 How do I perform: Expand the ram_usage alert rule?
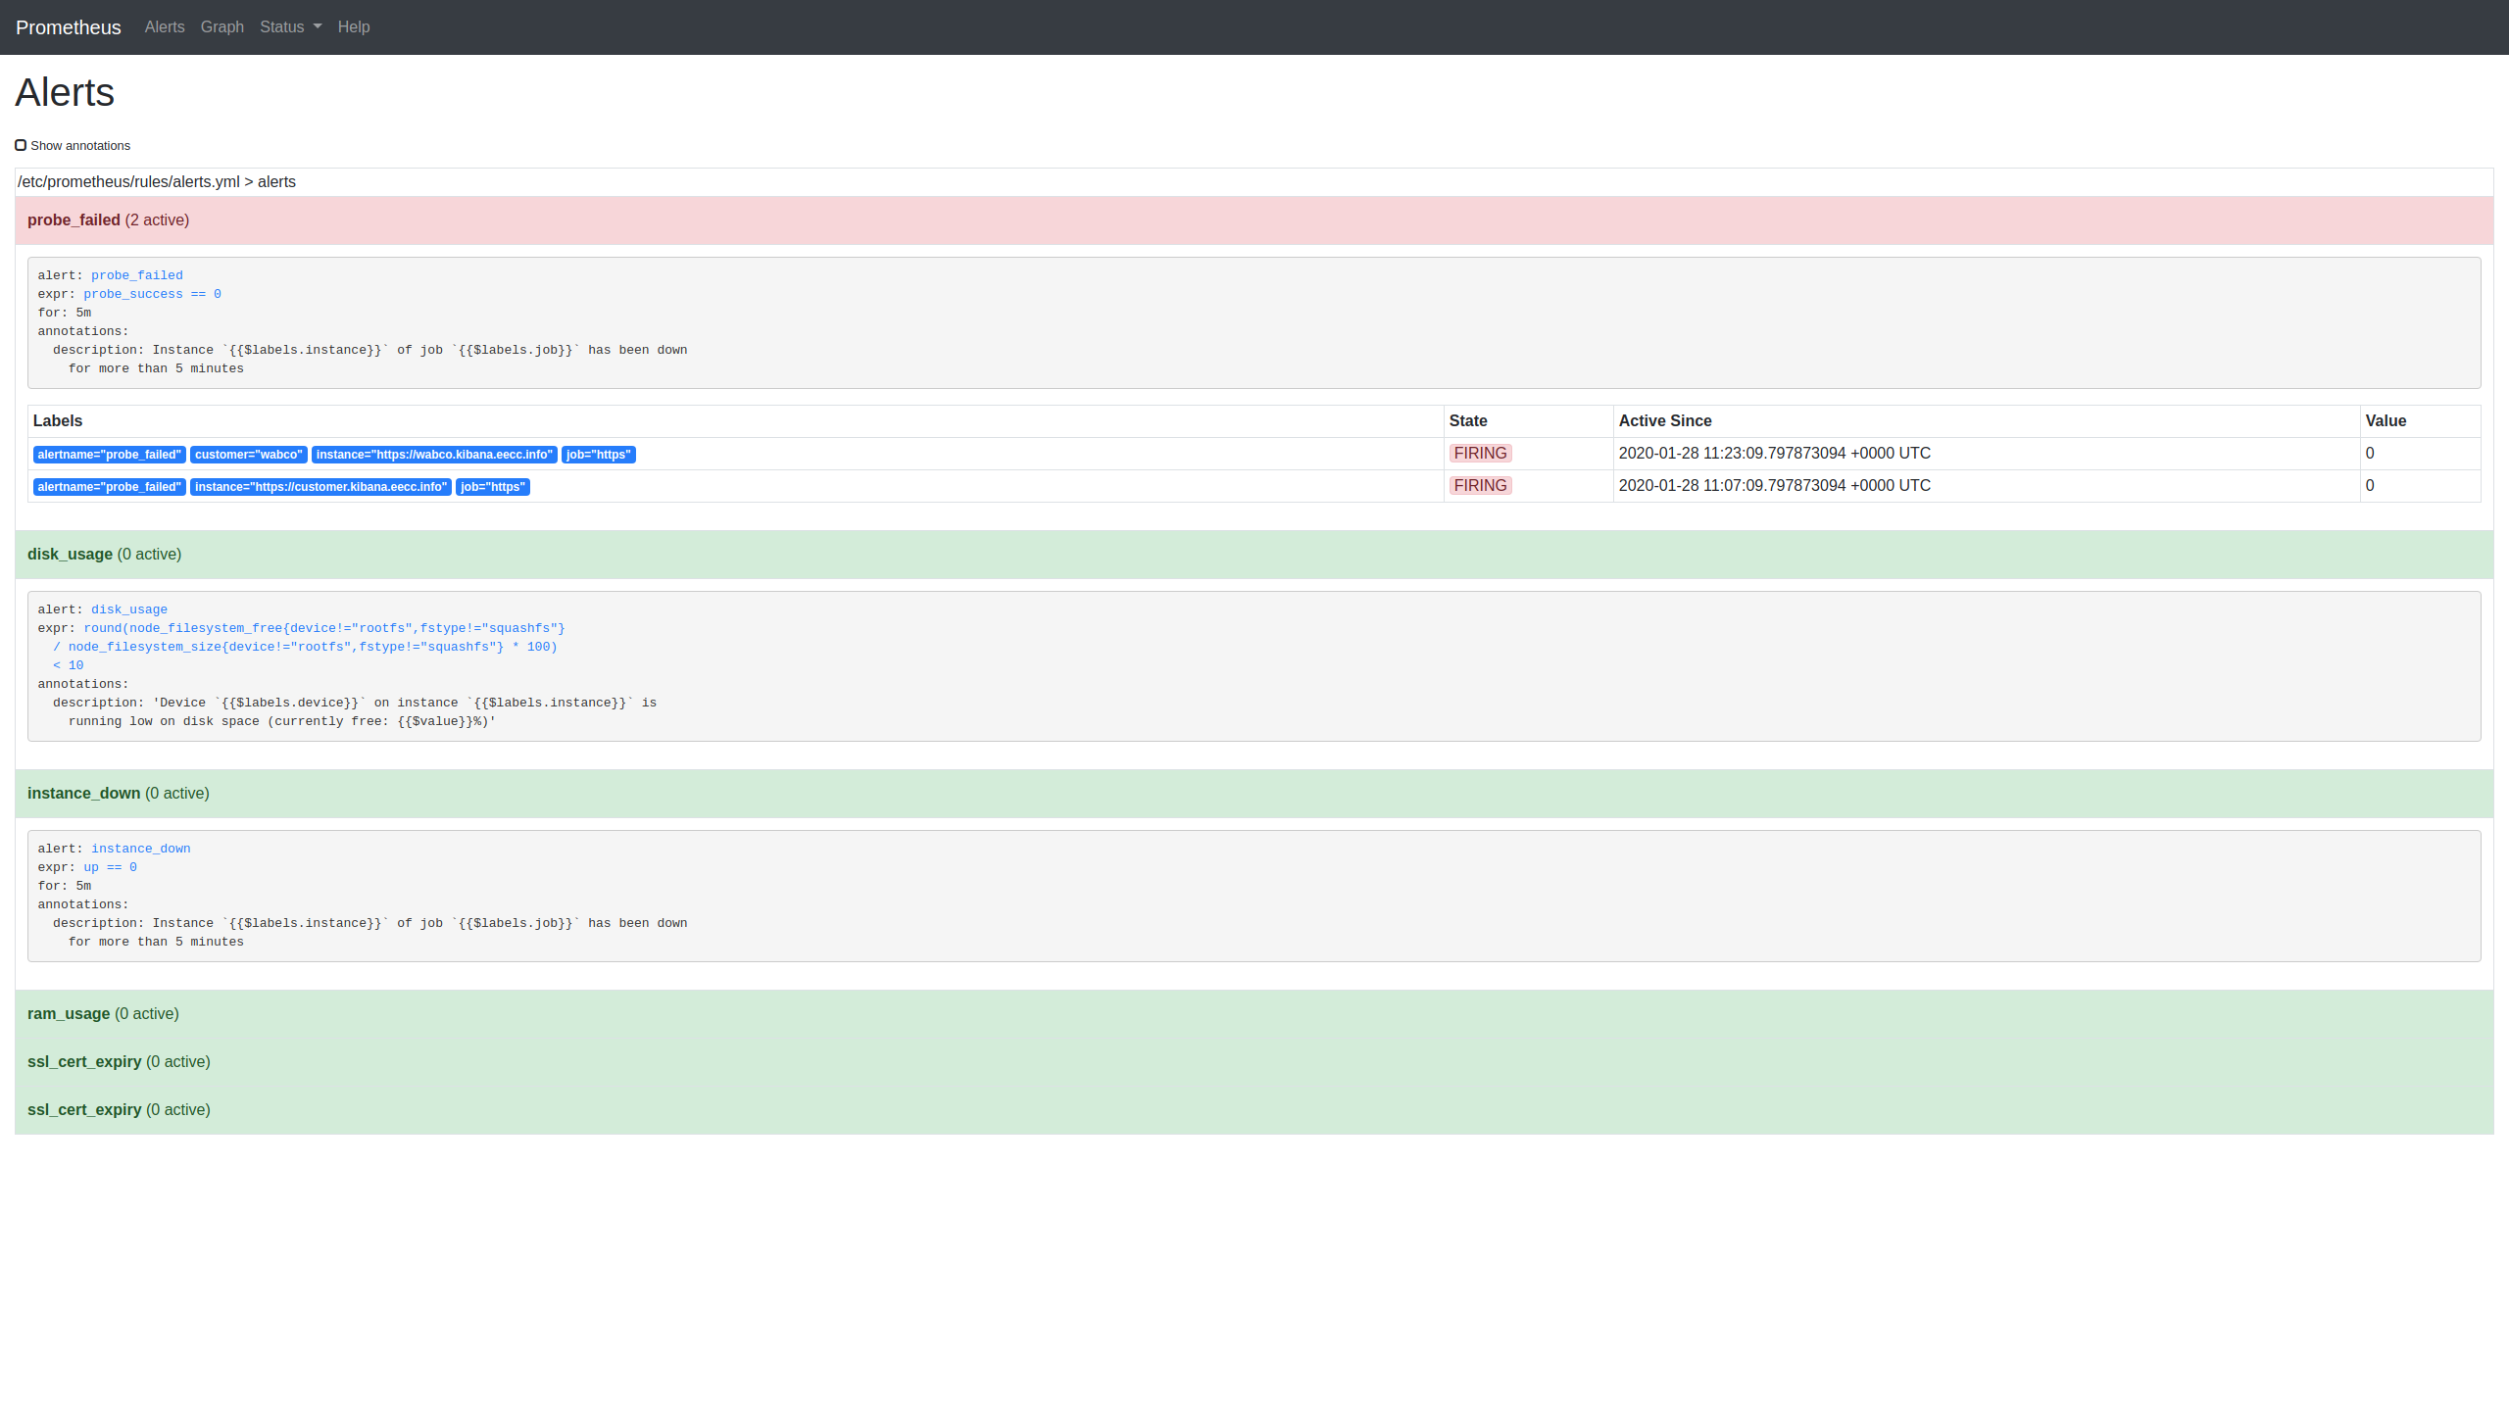coord(69,1014)
